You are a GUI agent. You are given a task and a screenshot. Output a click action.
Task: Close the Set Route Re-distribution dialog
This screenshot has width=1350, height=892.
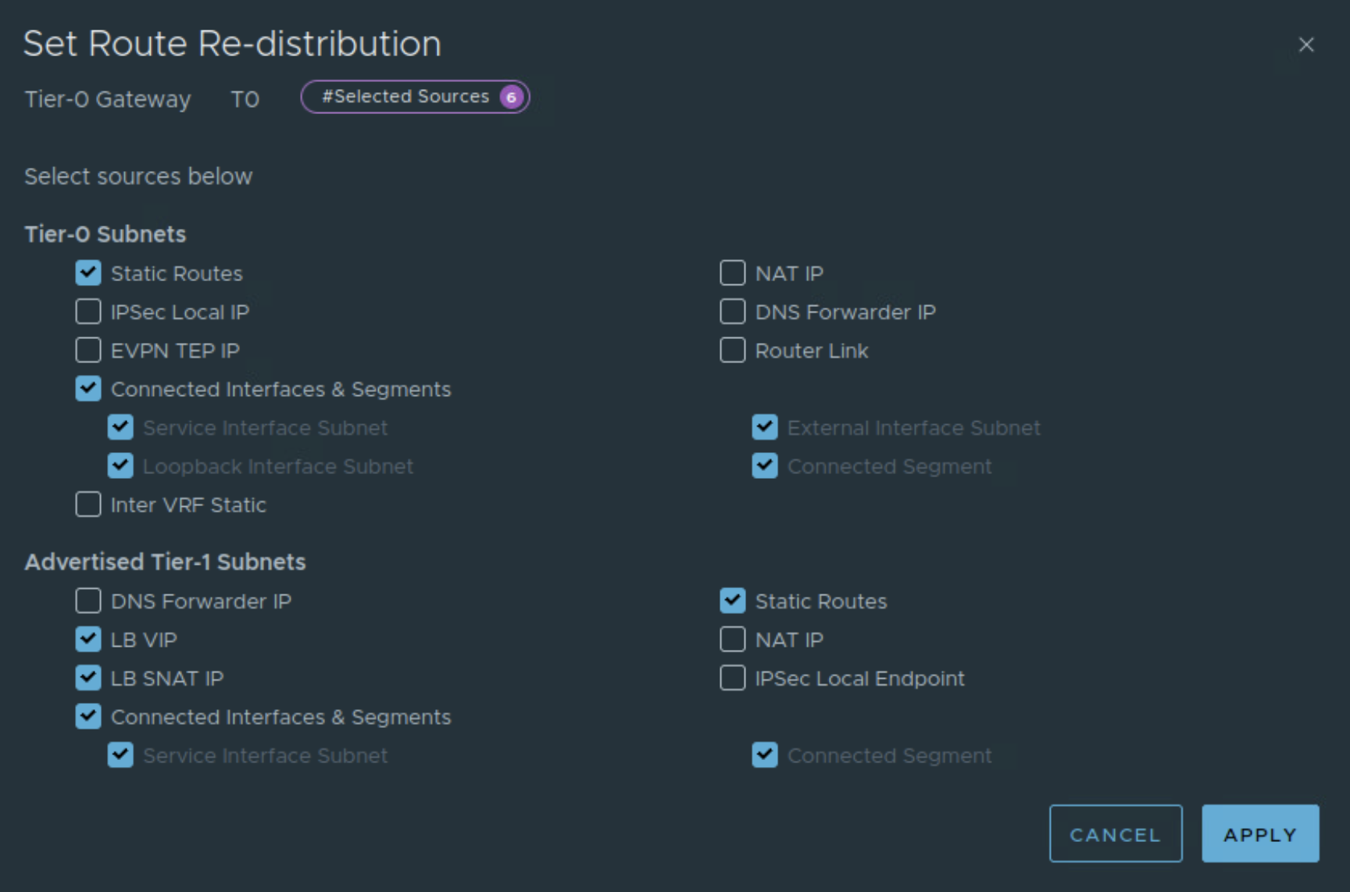[x=1305, y=45]
